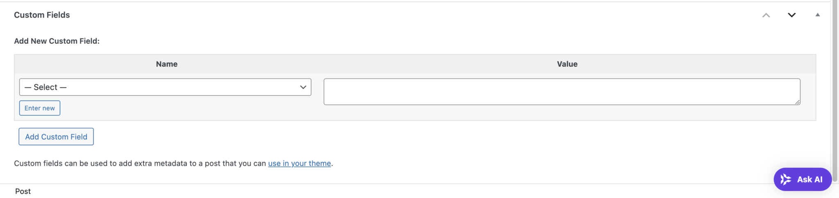
Task: Focus the Value text area
Action: 561,92
